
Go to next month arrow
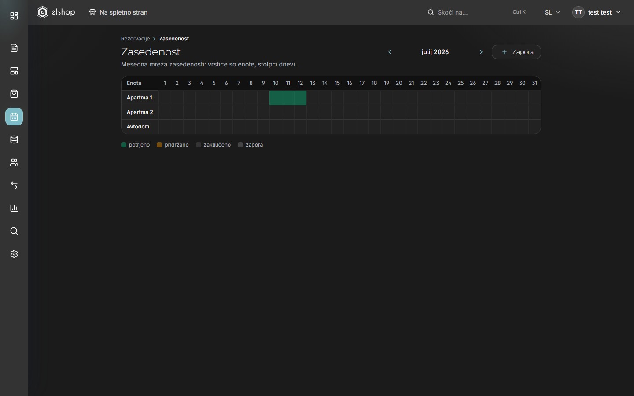(x=481, y=52)
